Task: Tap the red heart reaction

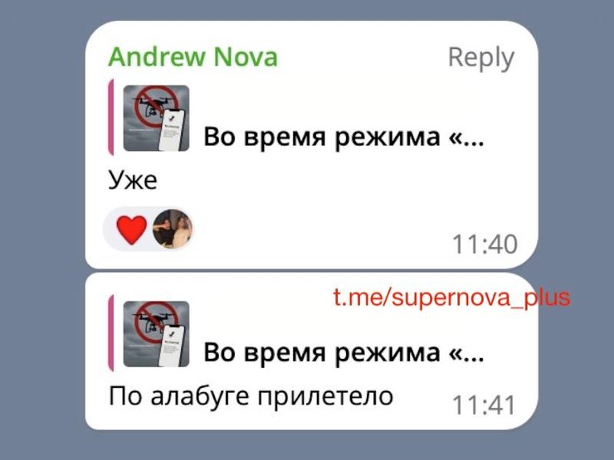Action: click(x=132, y=230)
